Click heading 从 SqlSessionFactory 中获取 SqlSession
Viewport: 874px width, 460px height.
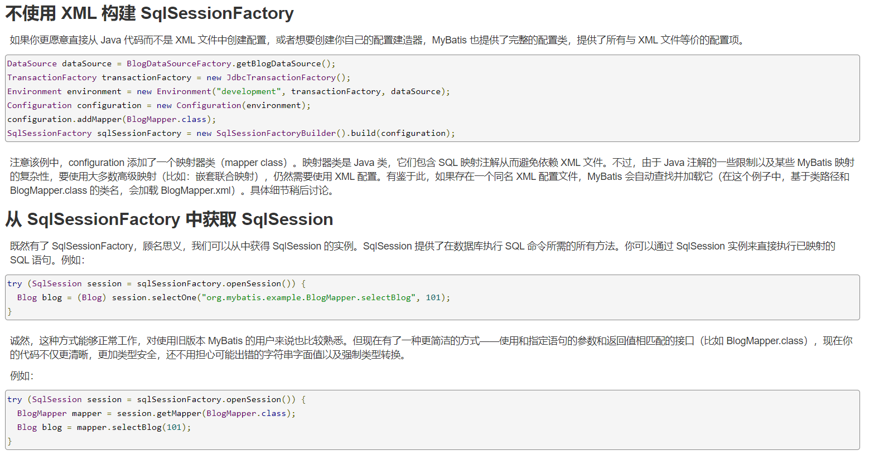[x=169, y=219]
